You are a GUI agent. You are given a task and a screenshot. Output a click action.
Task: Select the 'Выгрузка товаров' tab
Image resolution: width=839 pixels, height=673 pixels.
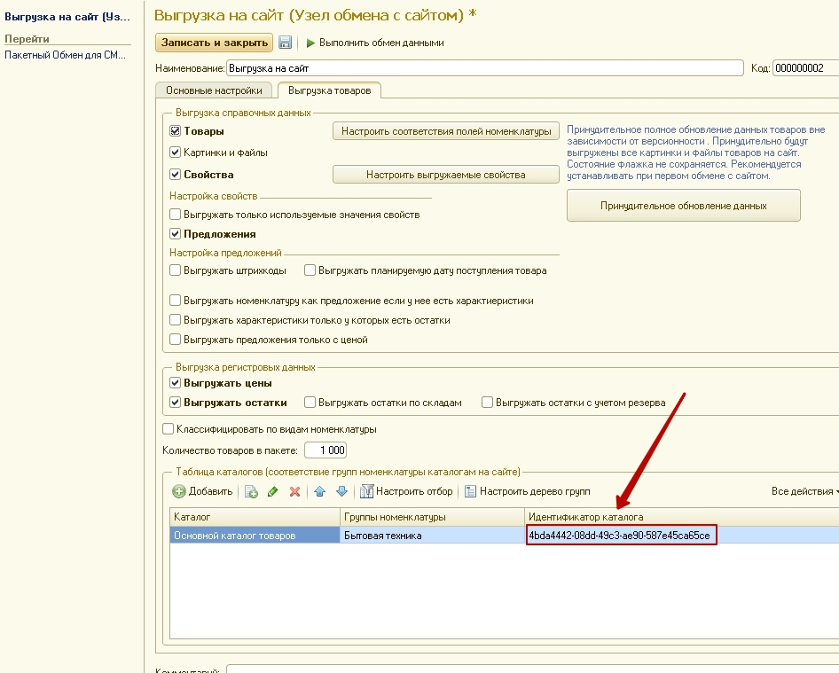coord(329,90)
